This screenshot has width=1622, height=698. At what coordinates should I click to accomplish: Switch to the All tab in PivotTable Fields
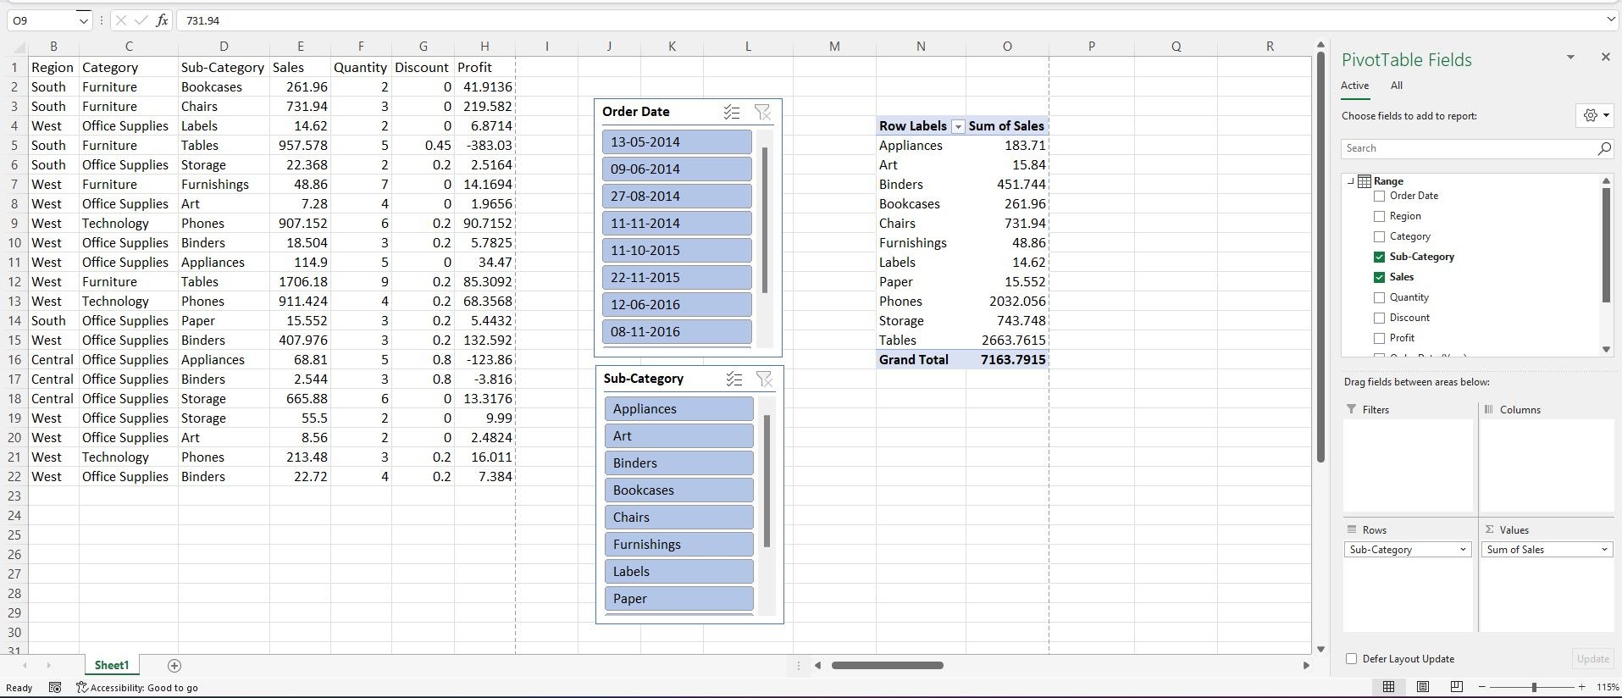coord(1397,86)
